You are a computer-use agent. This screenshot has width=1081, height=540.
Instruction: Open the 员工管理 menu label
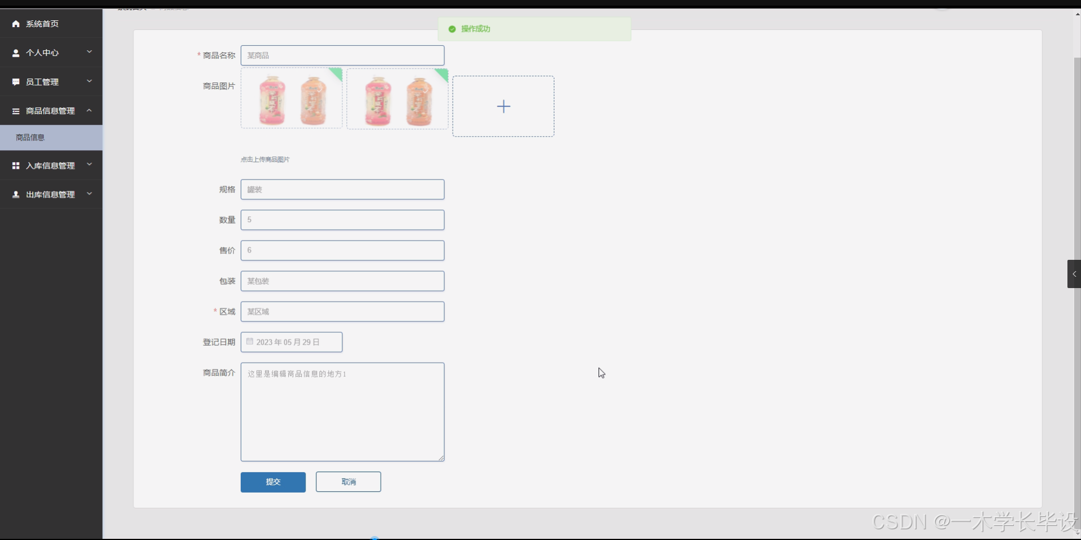click(x=42, y=82)
